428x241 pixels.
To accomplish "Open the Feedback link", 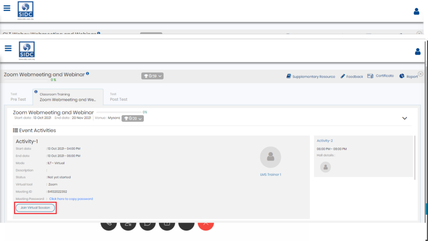I will pos(352,77).
